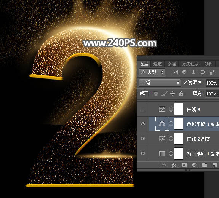Toggle mask link on 曲线 4
This screenshot has height=198, width=219.
coord(171,109)
